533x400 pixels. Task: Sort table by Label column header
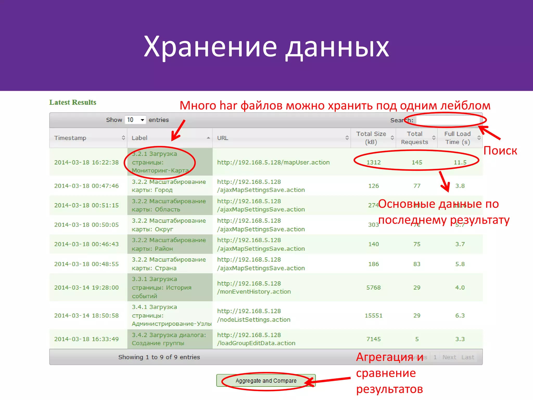click(170, 138)
